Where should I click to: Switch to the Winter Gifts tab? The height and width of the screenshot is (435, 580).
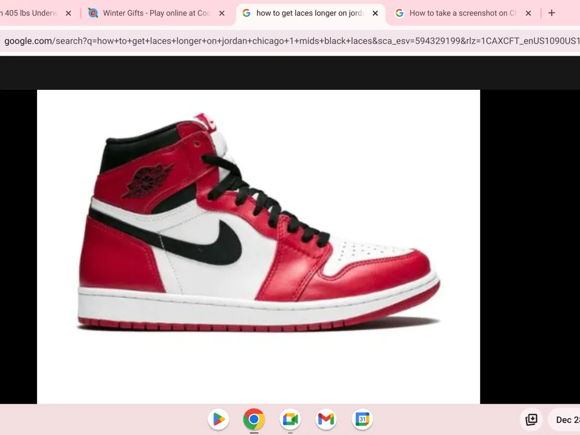157,13
